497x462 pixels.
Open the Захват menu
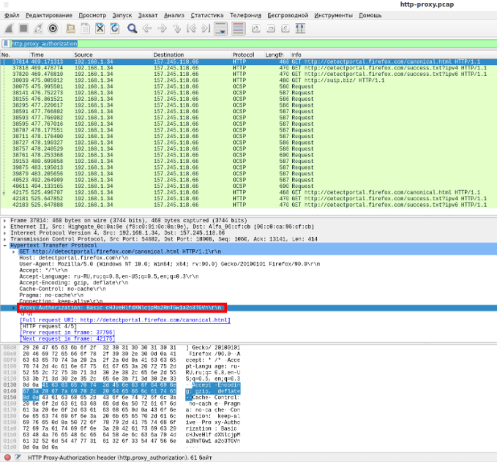pyautogui.click(x=148, y=15)
